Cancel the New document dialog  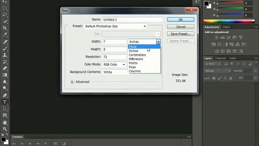[x=180, y=27]
